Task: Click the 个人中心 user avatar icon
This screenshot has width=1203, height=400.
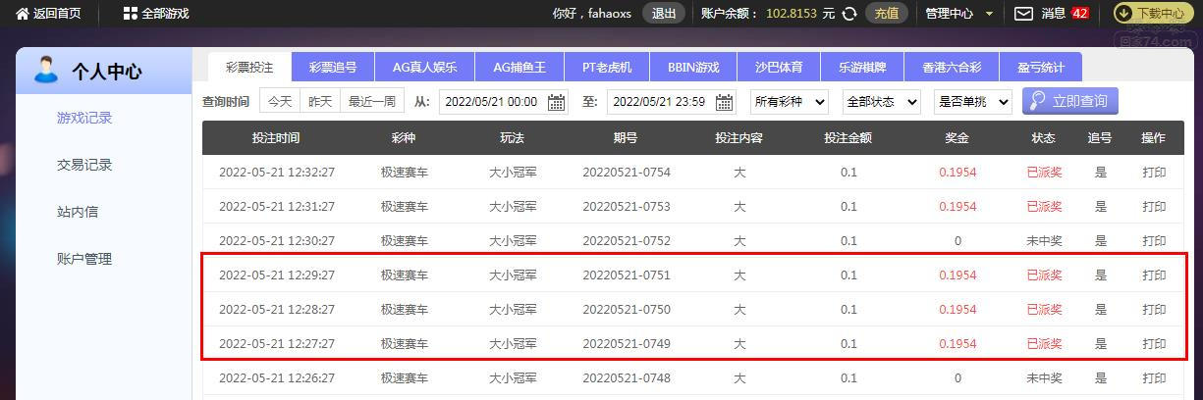Action: (45, 71)
